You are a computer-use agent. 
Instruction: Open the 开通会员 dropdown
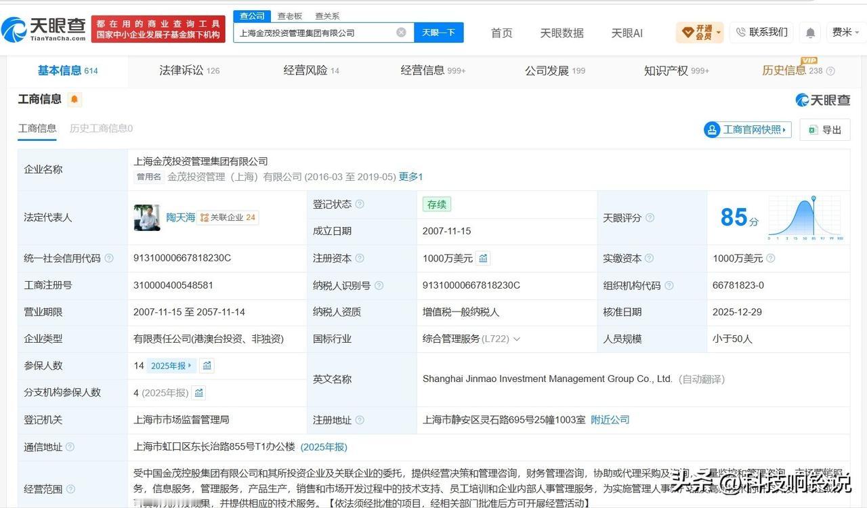click(x=700, y=32)
